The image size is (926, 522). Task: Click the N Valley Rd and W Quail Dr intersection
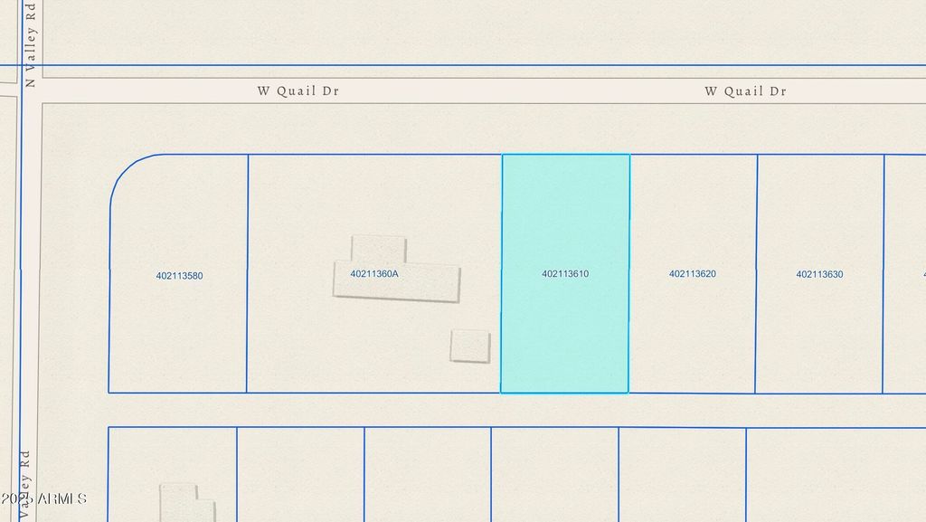29,90
